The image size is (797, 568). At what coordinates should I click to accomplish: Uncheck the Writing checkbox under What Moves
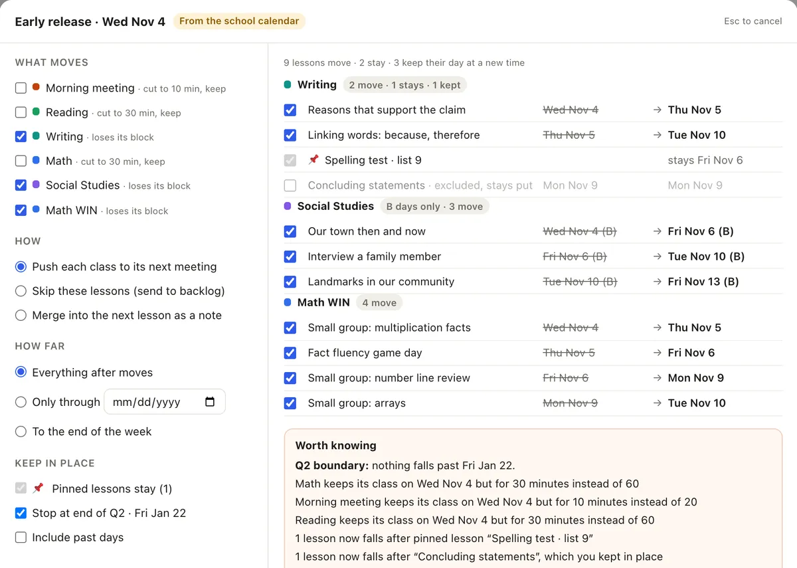pyautogui.click(x=21, y=136)
